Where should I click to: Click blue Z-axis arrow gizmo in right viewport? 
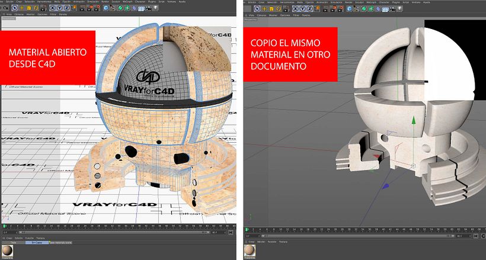click(x=385, y=186)
